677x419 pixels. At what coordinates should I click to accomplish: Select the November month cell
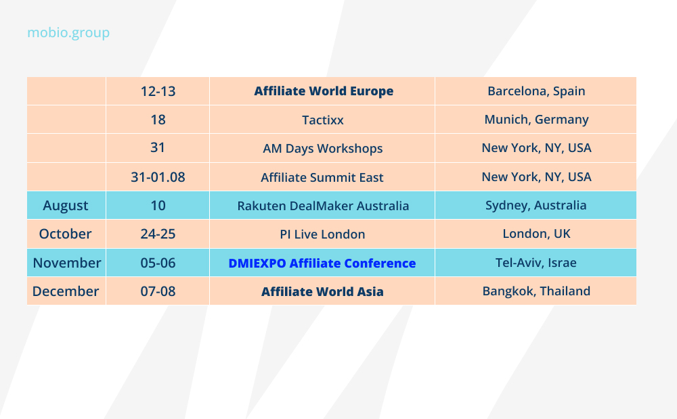pyautogui.click(x=66, y=262)
